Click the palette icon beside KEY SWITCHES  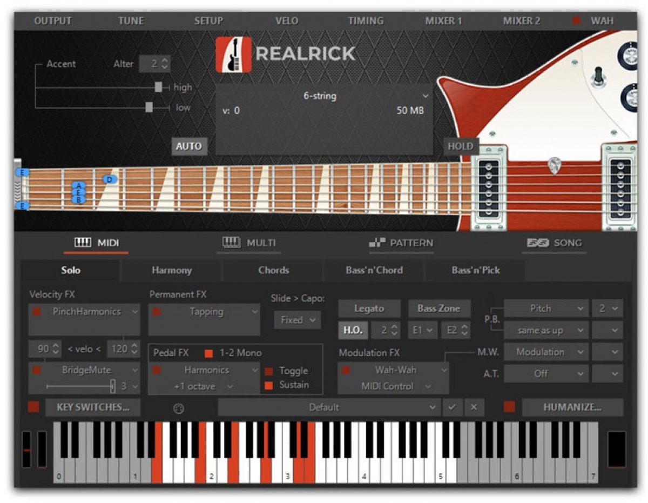pos(179,409)
